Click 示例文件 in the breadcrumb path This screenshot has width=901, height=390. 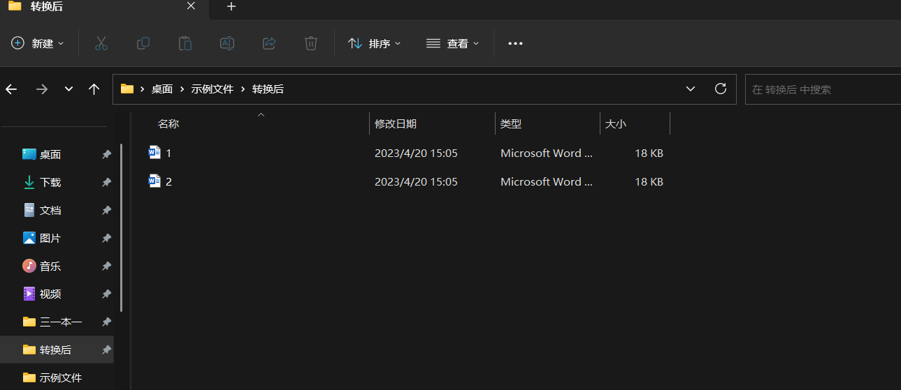pos(212,89)
